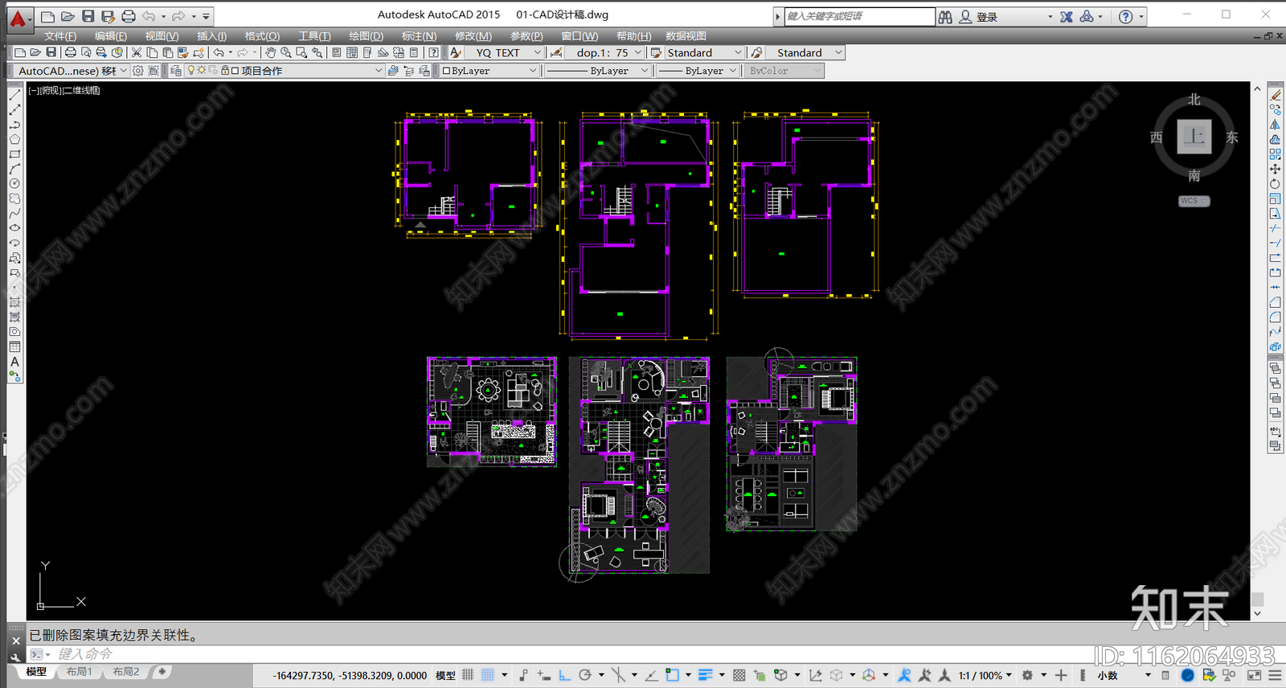Screen dimensions: 1286x688
Task: Click Cut scissors icon in standard toolbar
Action: 137,52
